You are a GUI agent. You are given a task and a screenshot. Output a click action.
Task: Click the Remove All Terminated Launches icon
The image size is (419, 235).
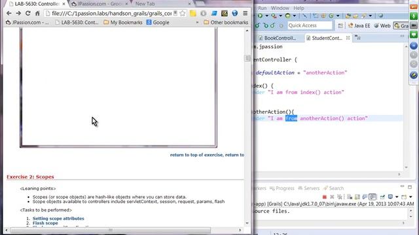tap(339, 197)
